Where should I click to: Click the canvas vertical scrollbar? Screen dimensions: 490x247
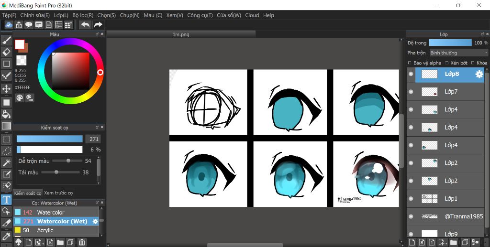tap(401, 140)
